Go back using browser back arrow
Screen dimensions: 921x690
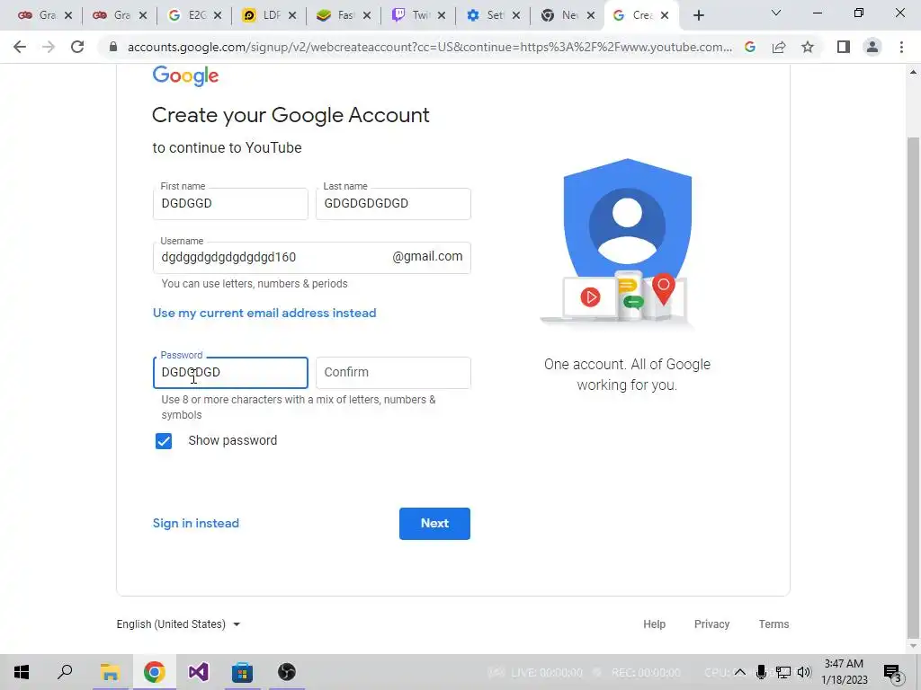point(20,47)
